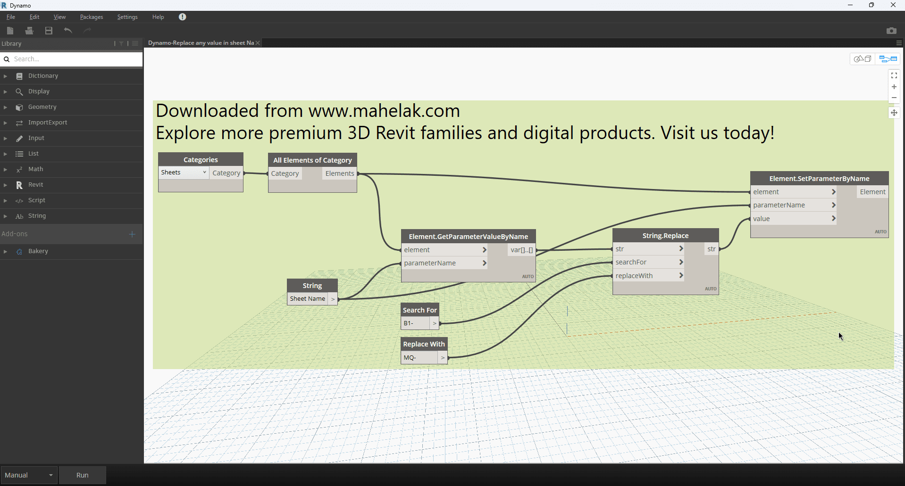
Task: Click the camera export image icon
Action: coord(891,31)
